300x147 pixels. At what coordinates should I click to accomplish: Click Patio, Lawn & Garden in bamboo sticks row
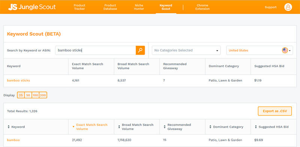point(225,80)
